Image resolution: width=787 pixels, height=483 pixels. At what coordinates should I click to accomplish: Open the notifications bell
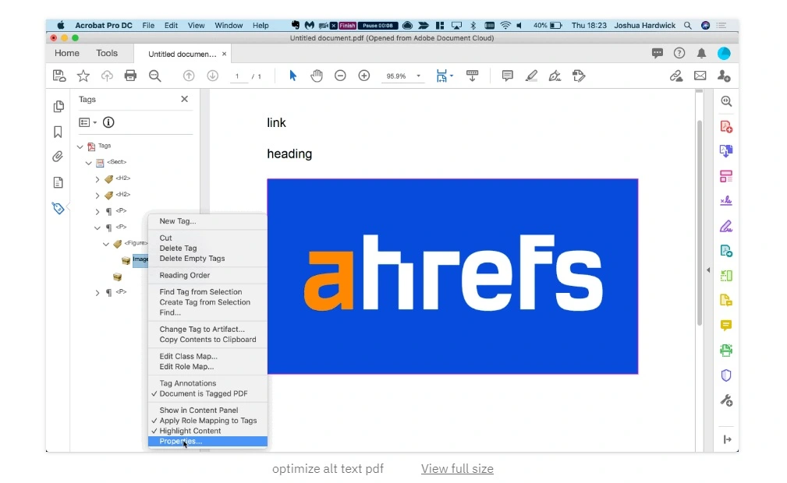pyautogui.click(x=702, y=53)
